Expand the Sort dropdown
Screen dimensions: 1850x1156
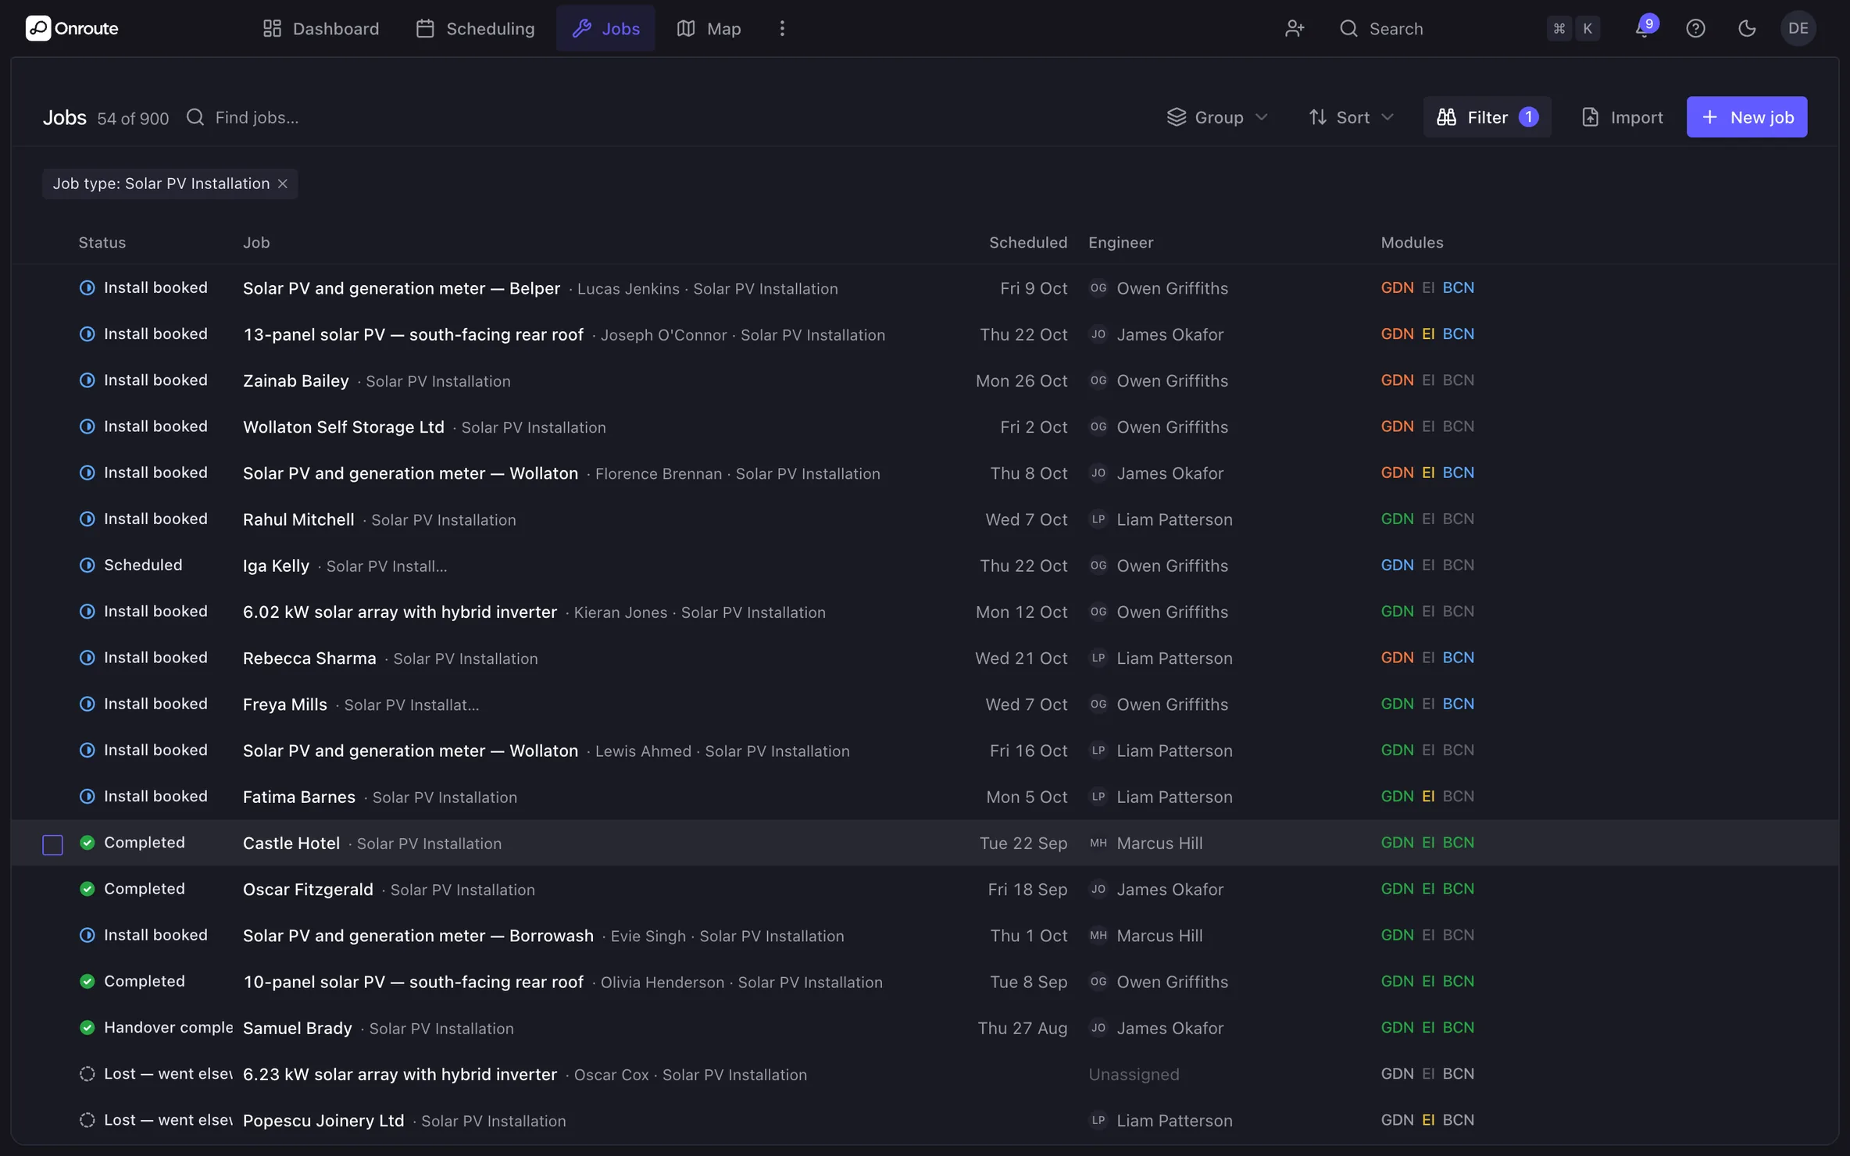pyautogui.click(x=1352, y=117)
